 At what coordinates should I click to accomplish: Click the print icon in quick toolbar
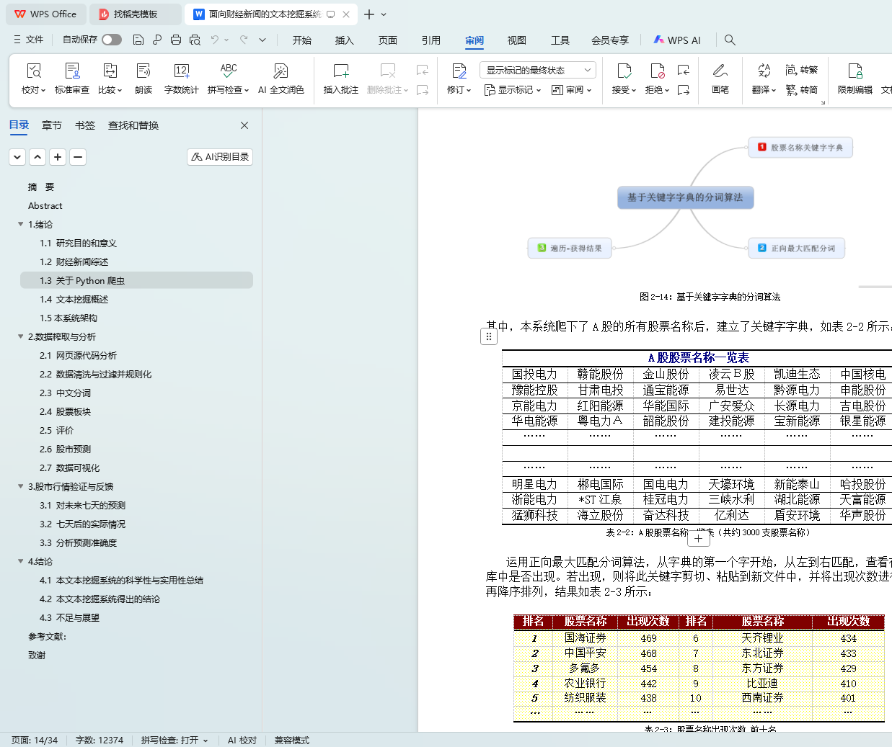[176, 40]
